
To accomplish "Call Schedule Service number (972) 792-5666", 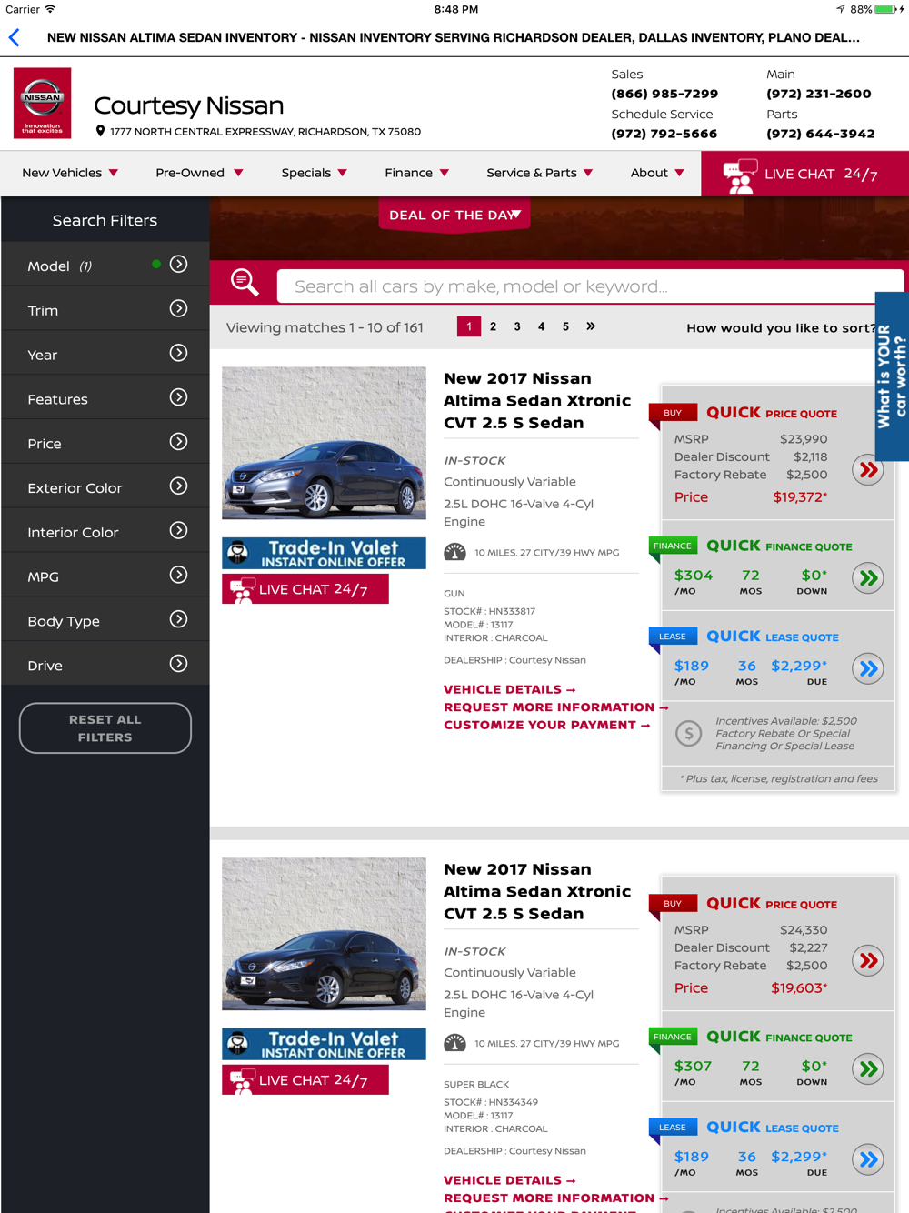I will 664,134.
